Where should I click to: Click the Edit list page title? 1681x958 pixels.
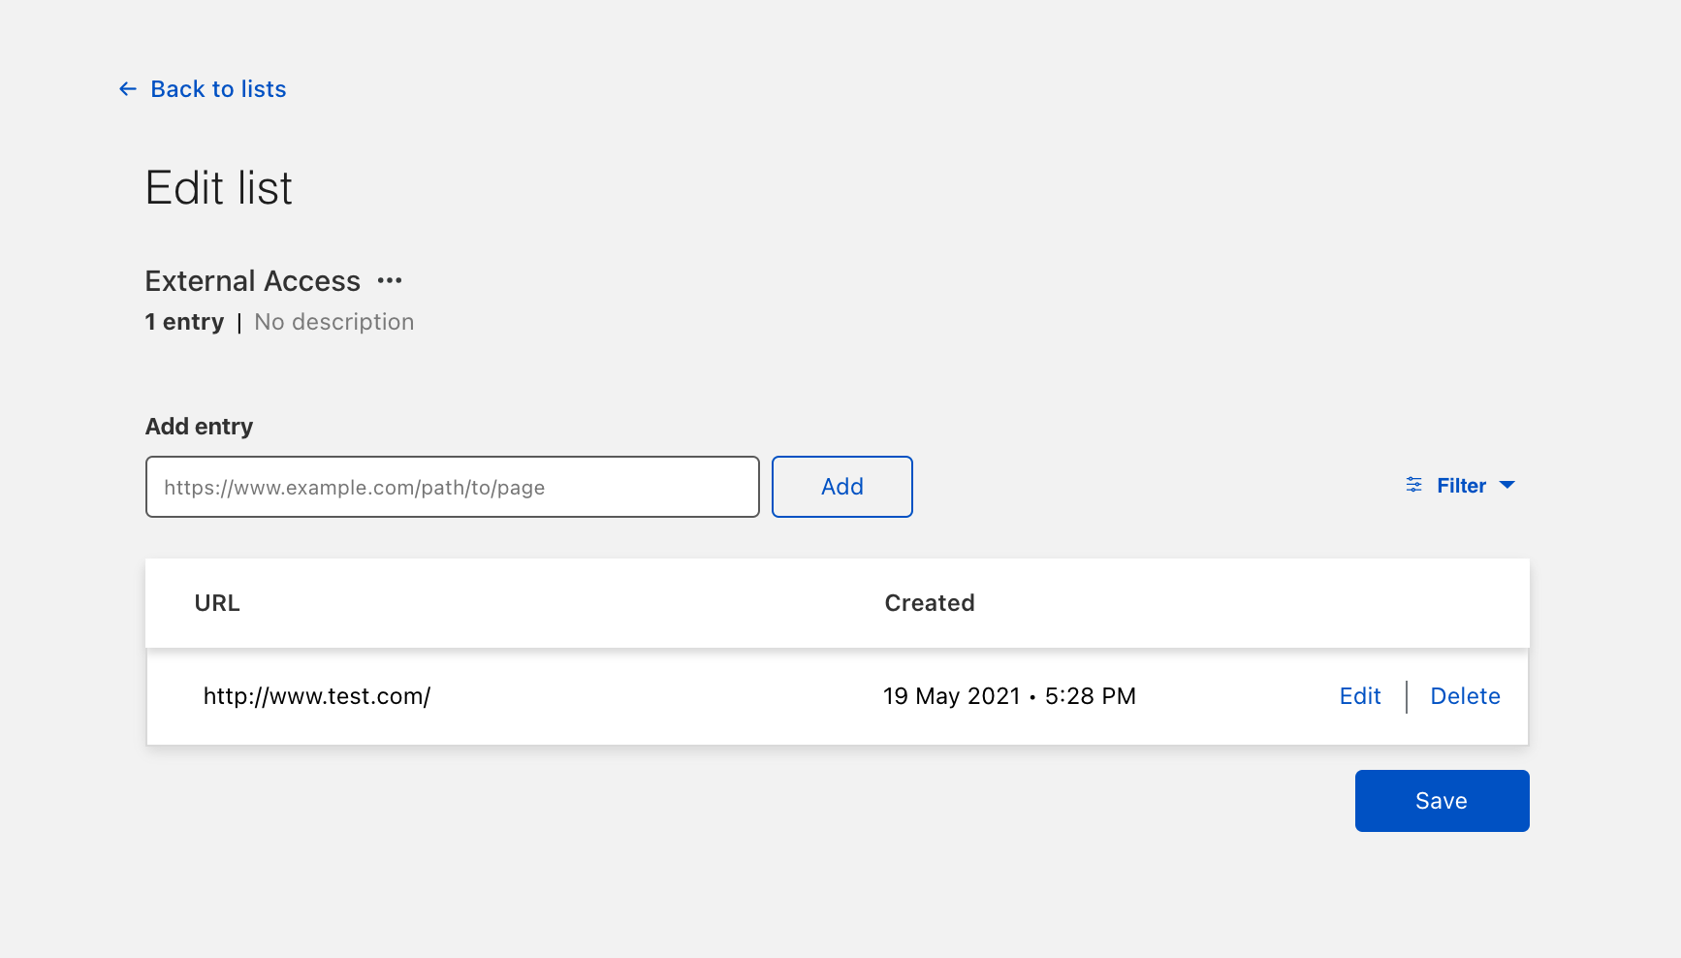[218, 188]
